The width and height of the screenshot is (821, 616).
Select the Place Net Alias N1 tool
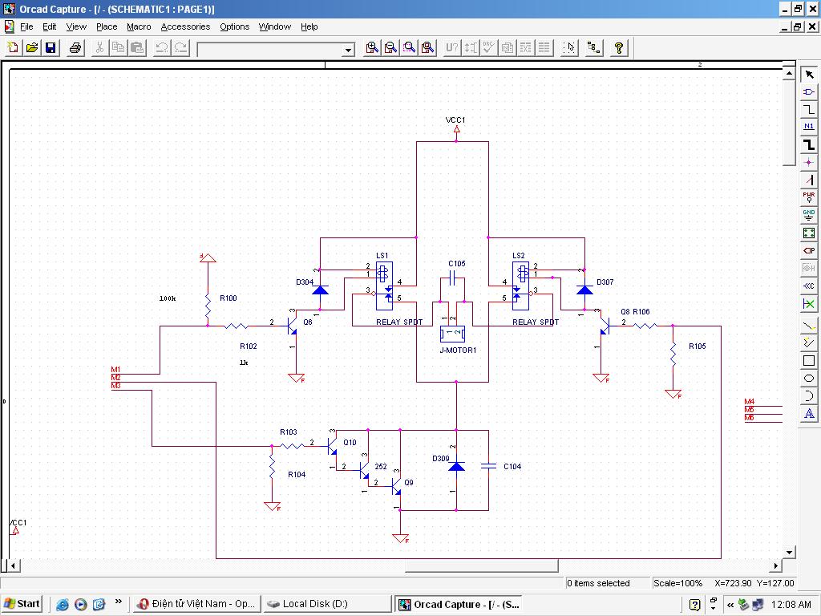tap(809, 128)
